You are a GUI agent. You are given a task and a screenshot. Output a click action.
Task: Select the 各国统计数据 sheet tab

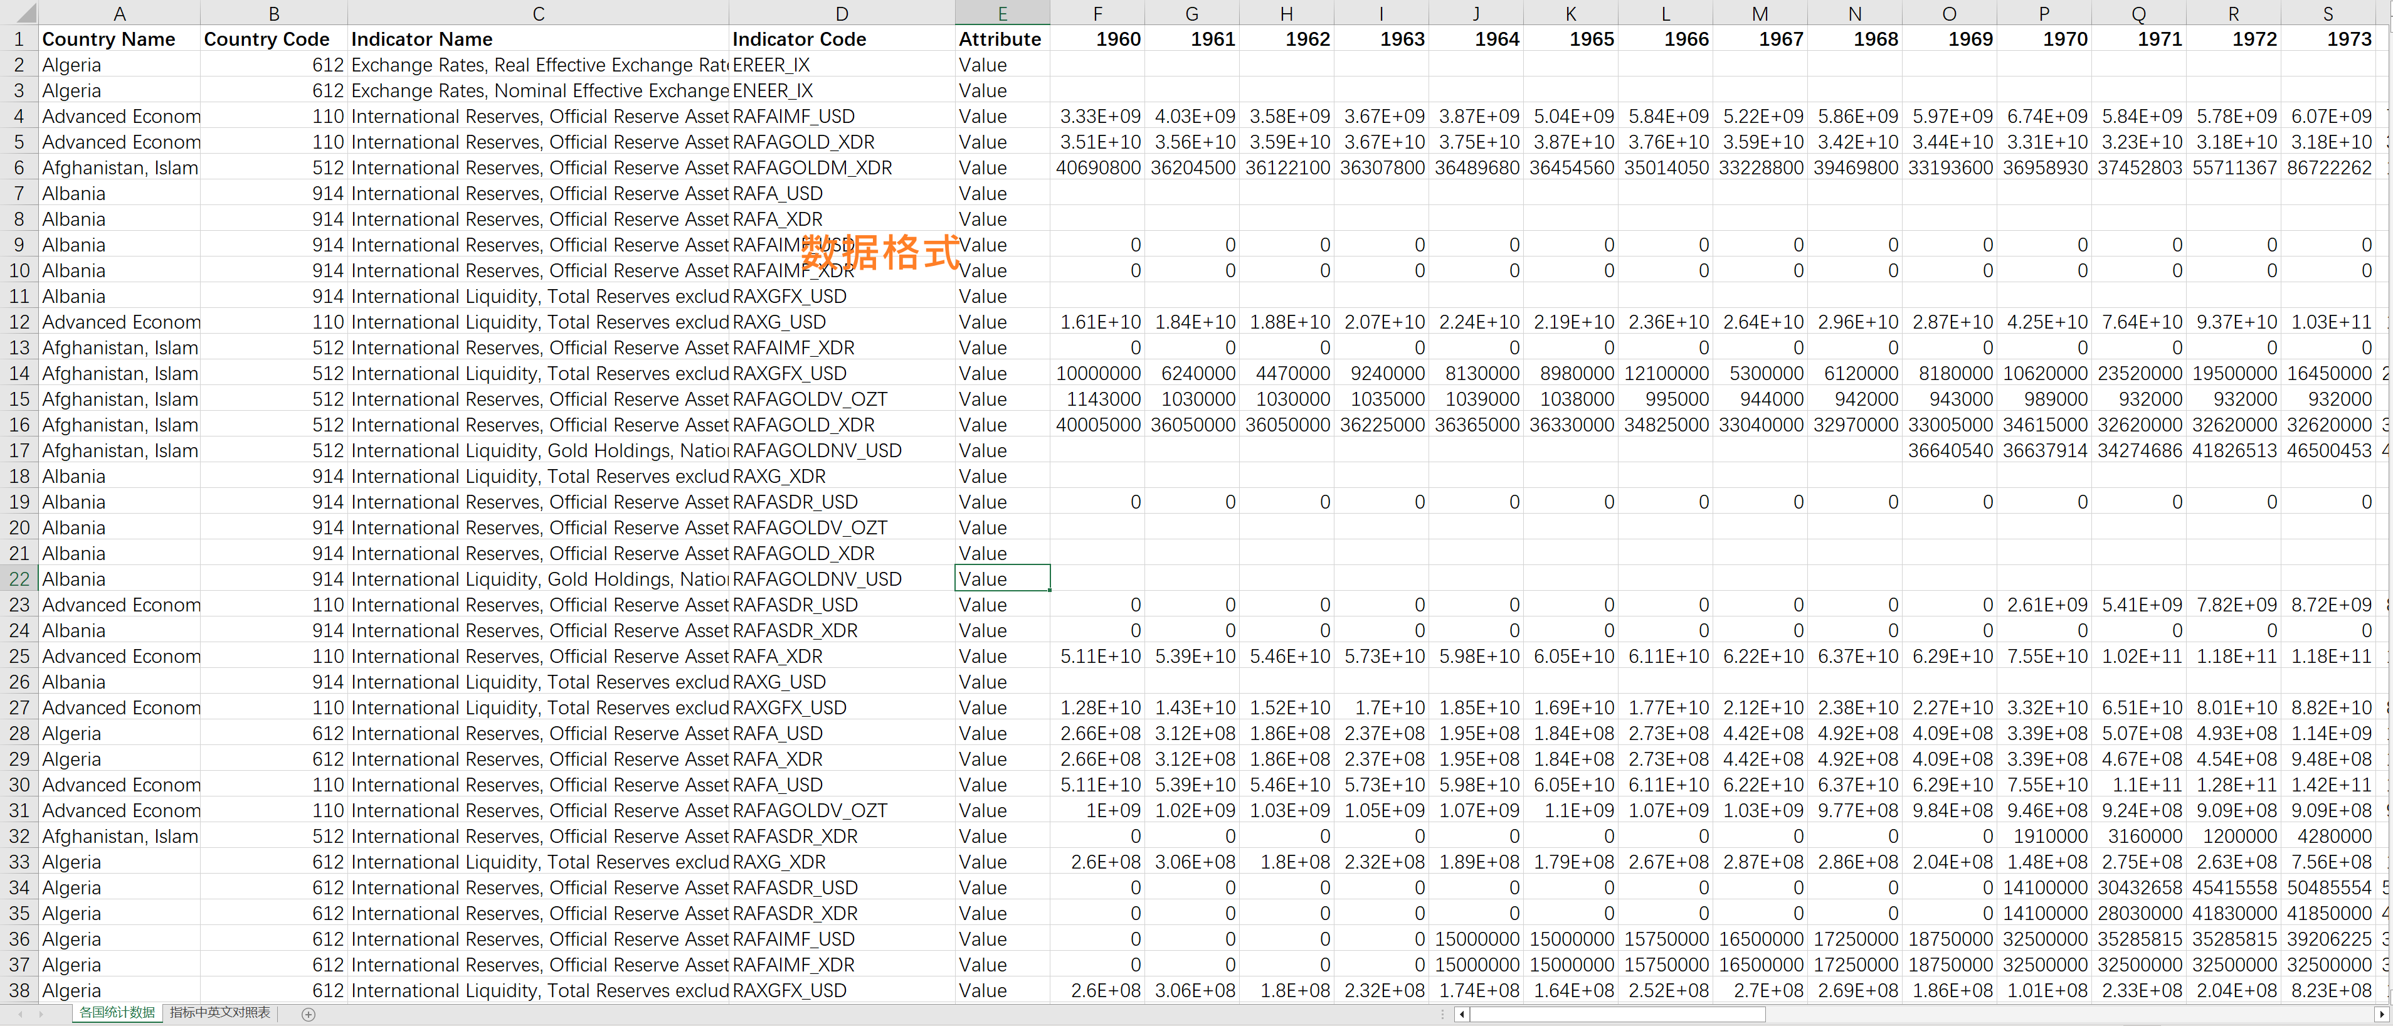(x=117, y=1013)
